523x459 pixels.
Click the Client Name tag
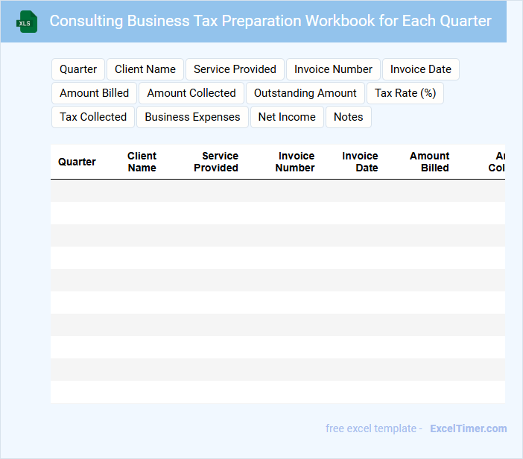pos(145,69)
